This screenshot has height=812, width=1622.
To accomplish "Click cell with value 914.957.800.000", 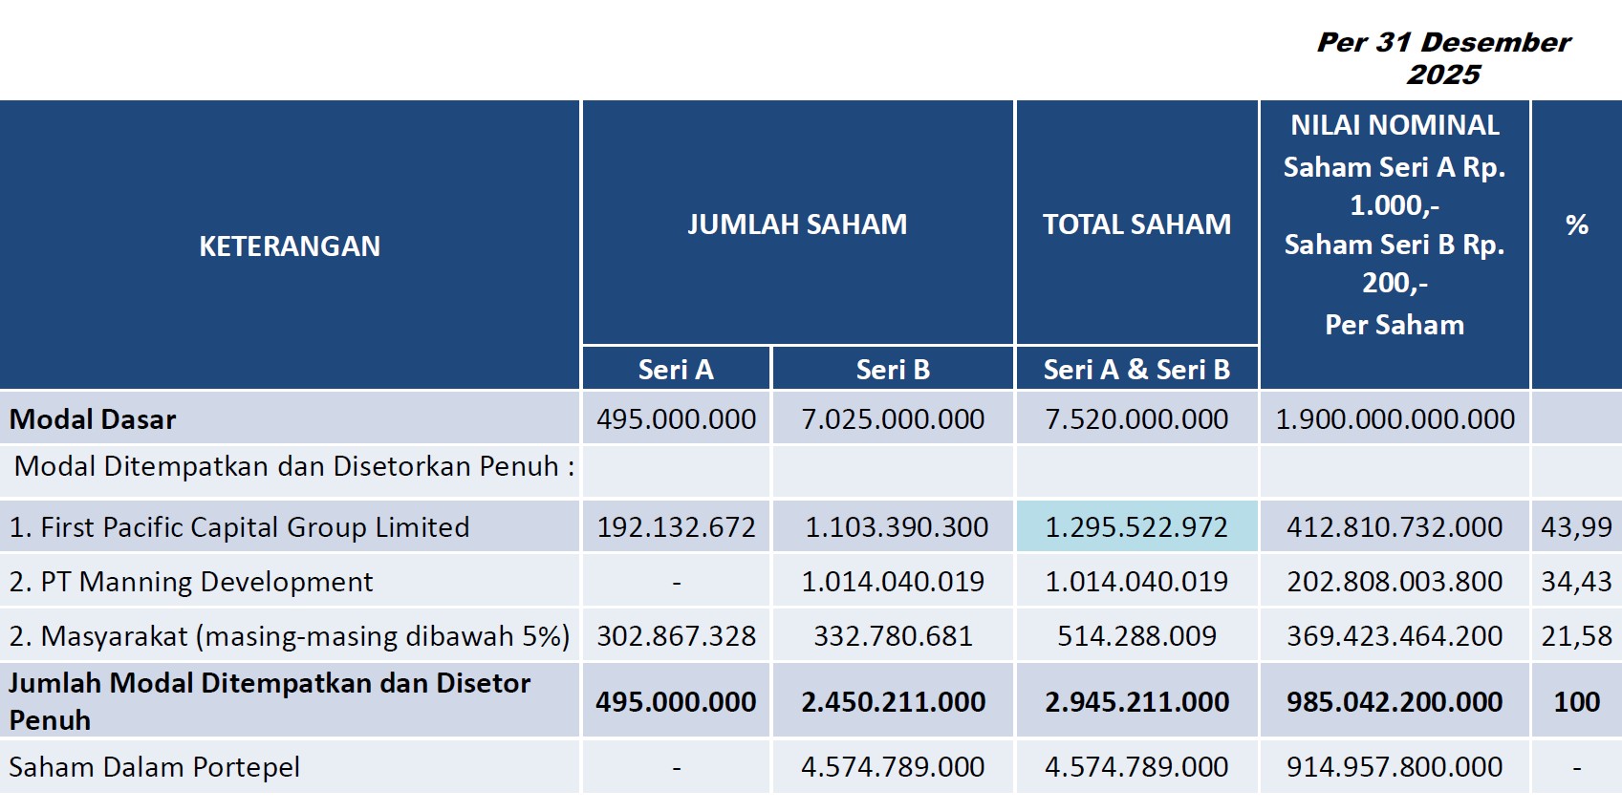I will 1395,766.
